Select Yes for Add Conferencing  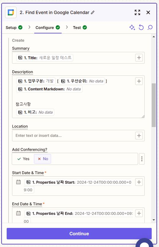tap(23, 159)
